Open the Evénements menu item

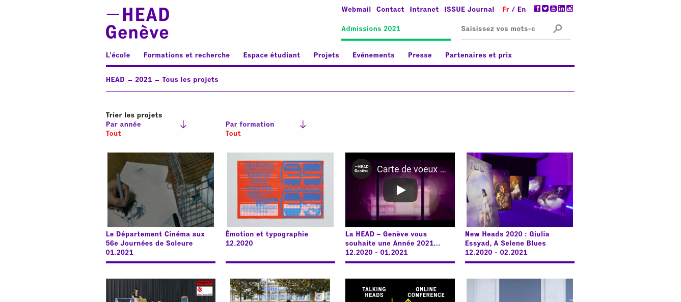point(373,55)
